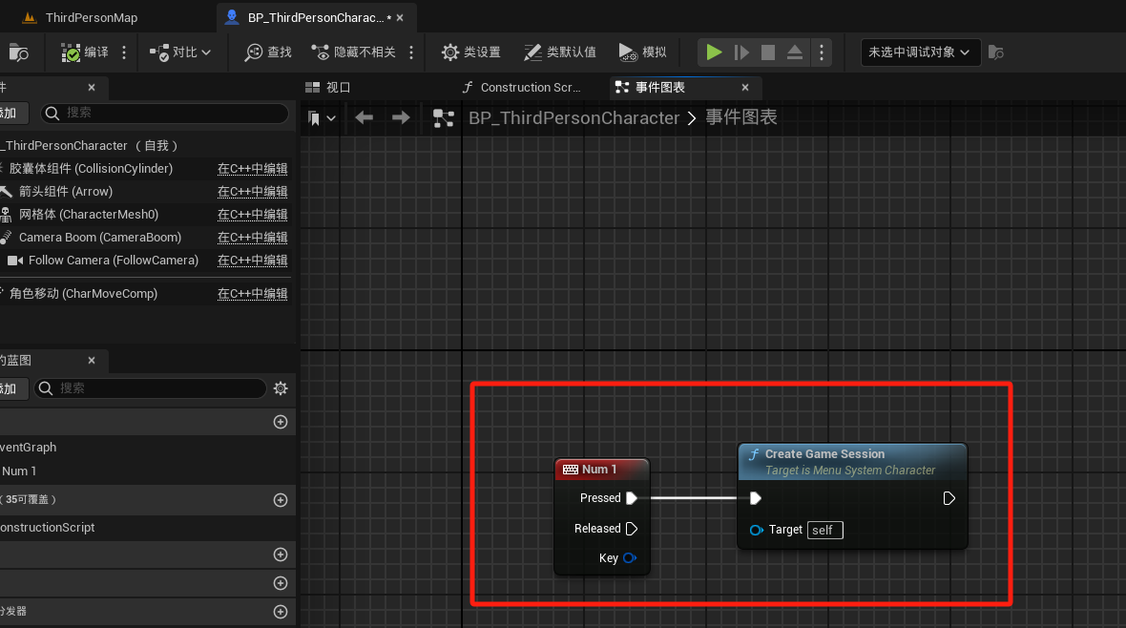Click 在C++中编辑 link for CollisionCylinder
1126x628 pixels.
pos(252,169)
